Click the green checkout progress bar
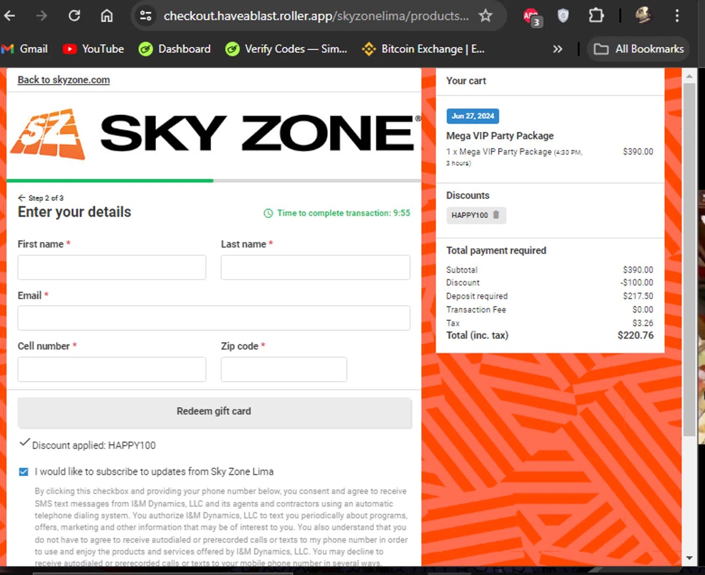This screenshot has height=575, width=705. pos(110,180)
